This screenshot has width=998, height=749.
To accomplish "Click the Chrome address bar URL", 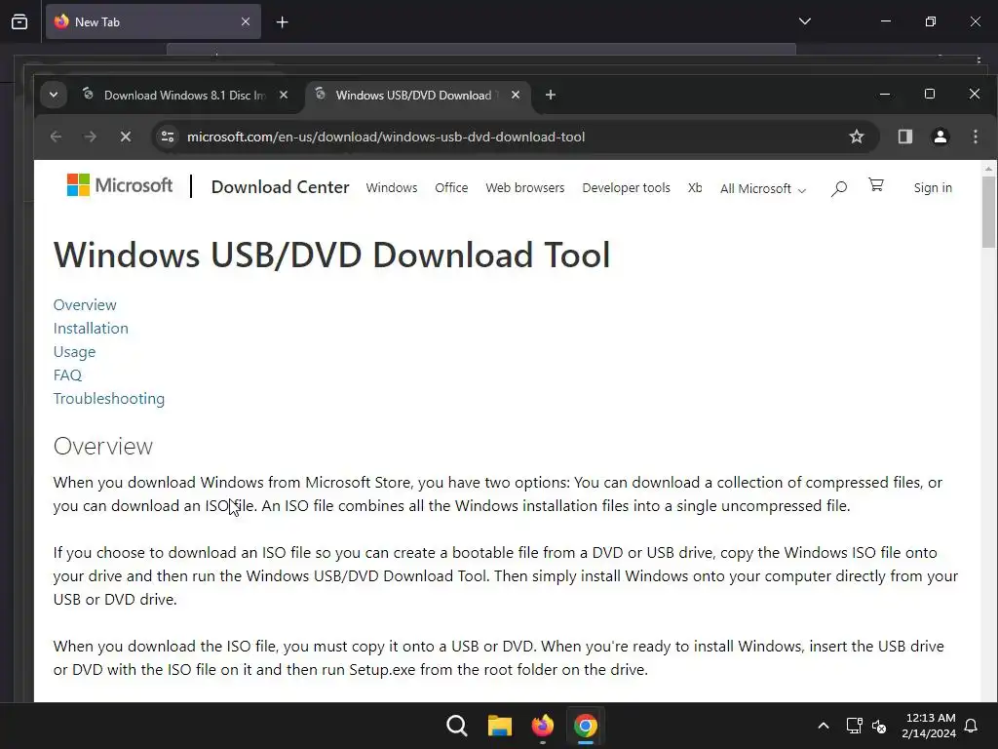I will (386, 137).
